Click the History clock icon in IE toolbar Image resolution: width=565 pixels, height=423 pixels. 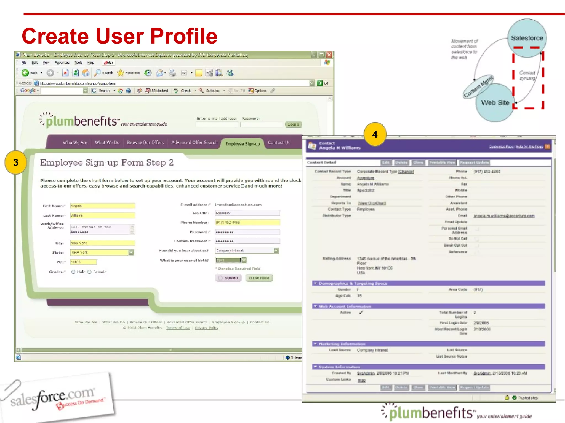(148, 73)
